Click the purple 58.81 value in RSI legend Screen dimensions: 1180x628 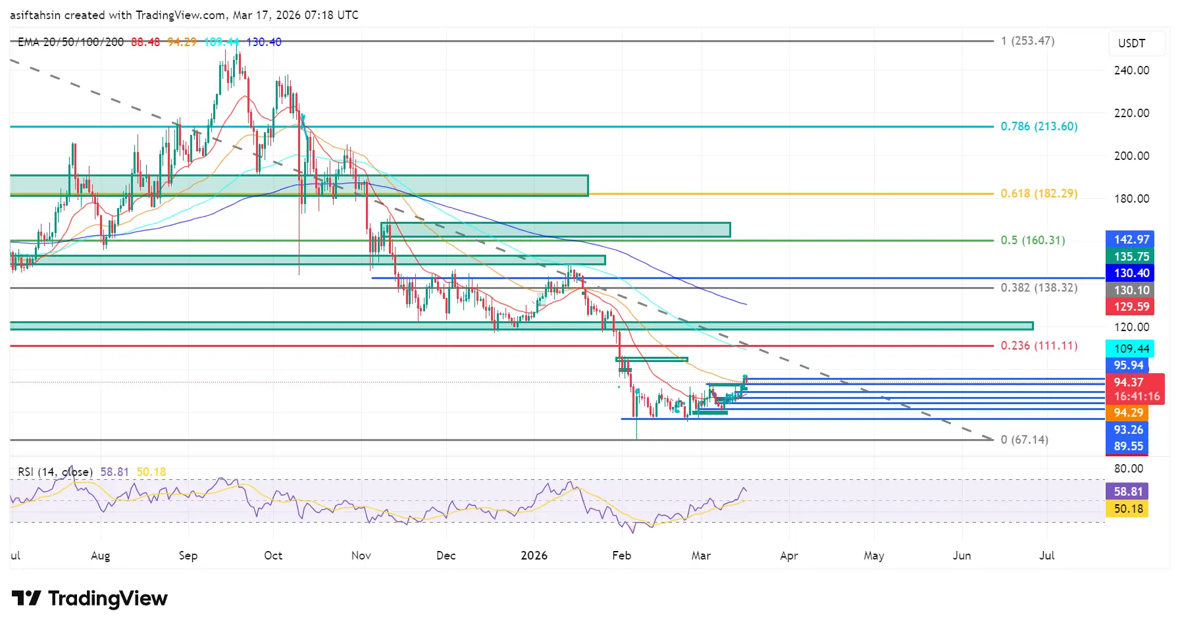coord(115,472)
